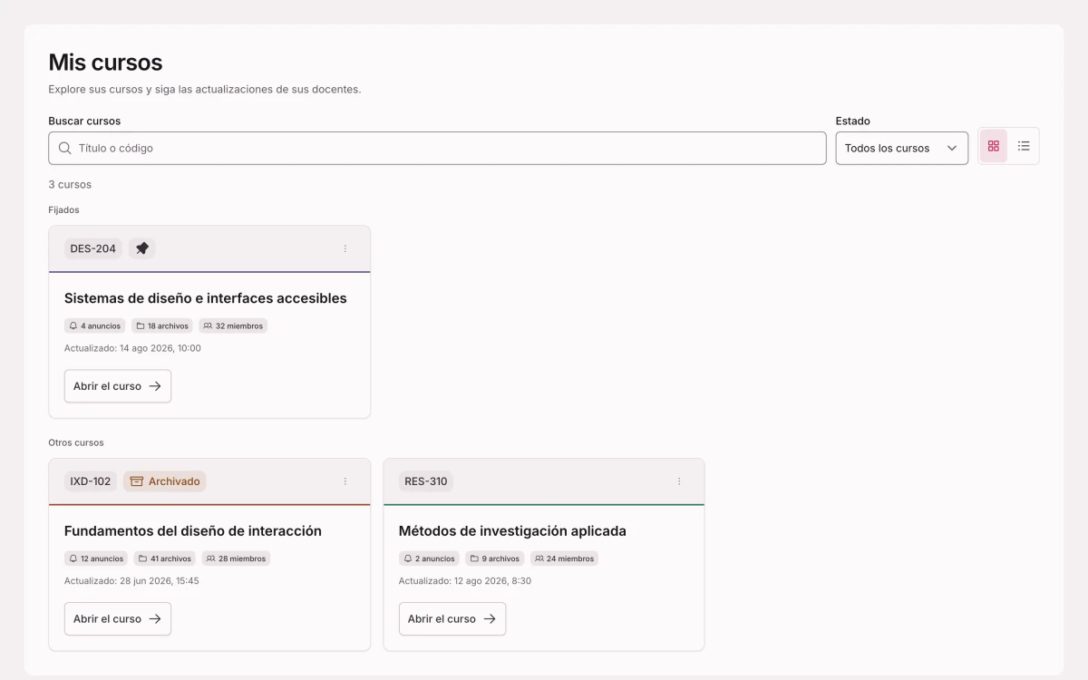Image resolution: width=1088 pixels, height=680 pixels.
Task: Click 'Actualizado: 12 ago 2026, 8:30' text
Action: click(465, 581)
